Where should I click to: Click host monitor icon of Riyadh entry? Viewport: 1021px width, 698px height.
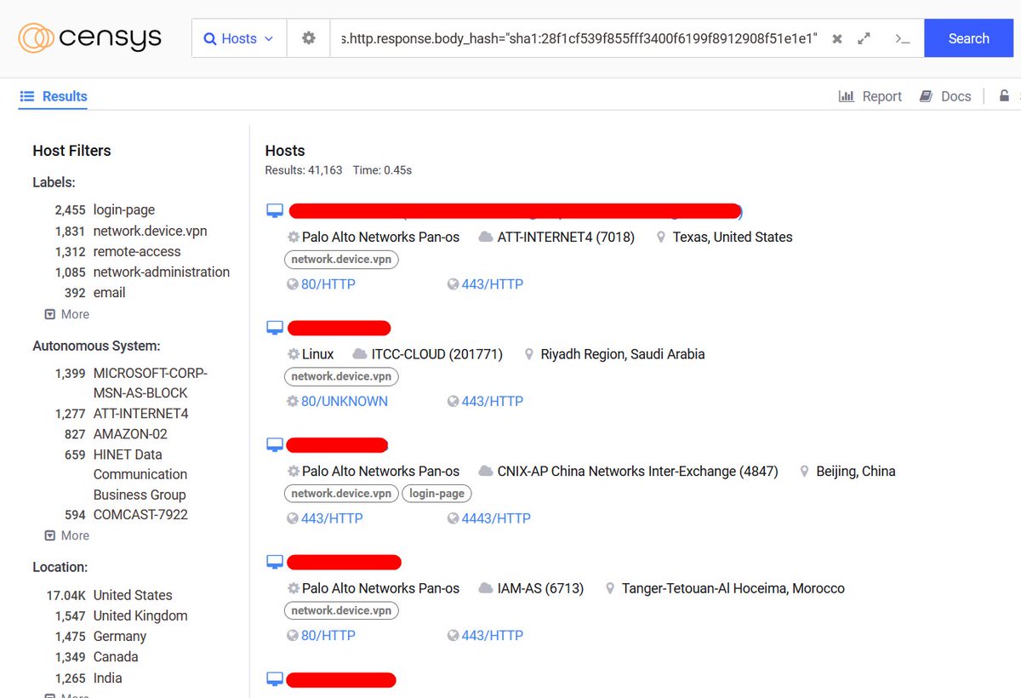click(274, 328)
